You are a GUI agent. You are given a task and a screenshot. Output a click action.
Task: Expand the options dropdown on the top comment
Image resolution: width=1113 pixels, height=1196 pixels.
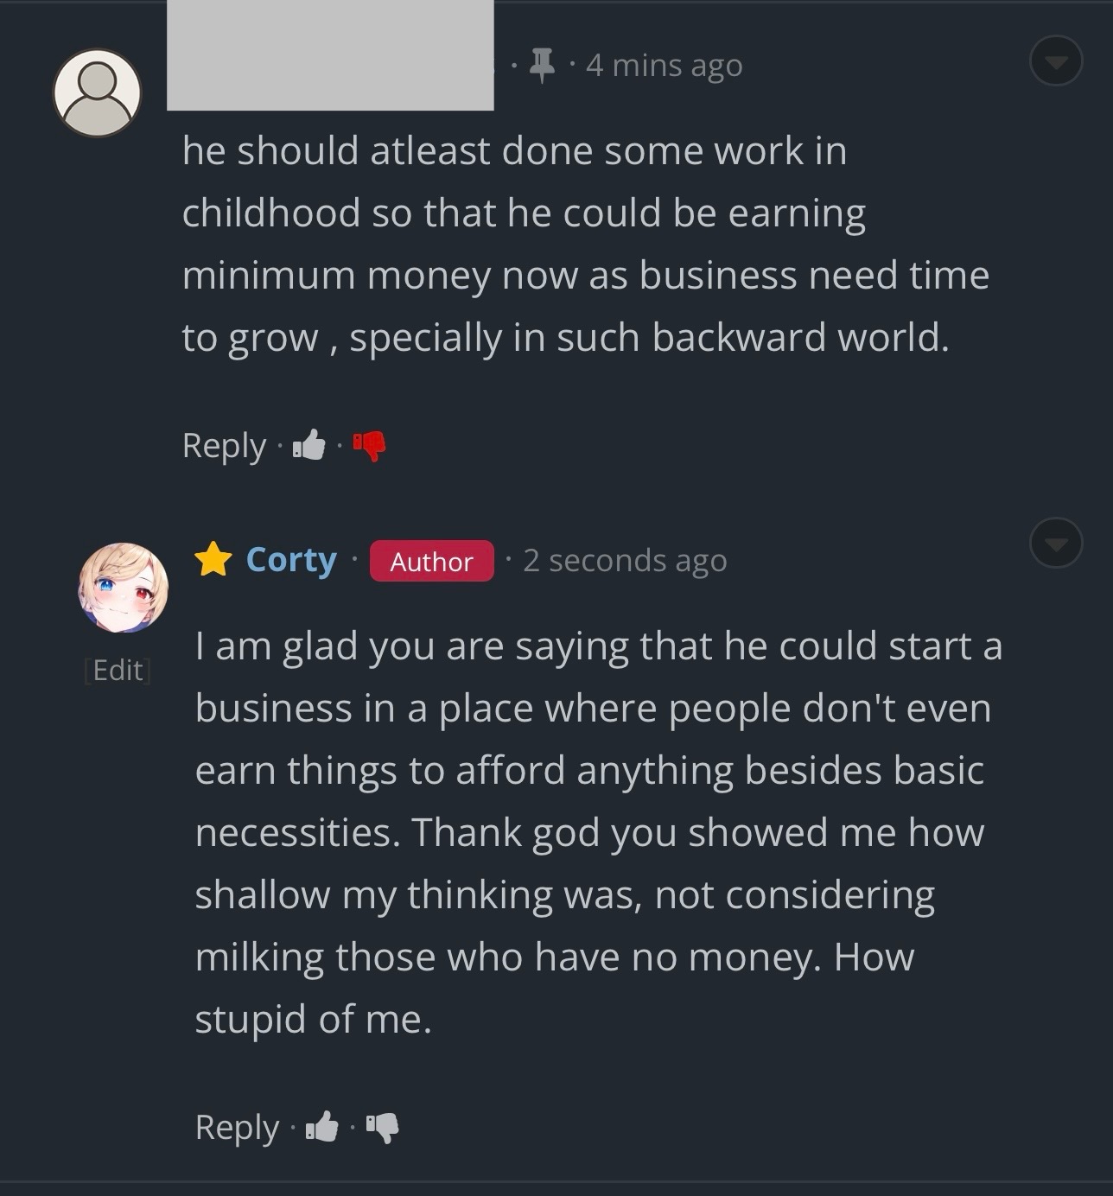click(x=1056, y=61)
